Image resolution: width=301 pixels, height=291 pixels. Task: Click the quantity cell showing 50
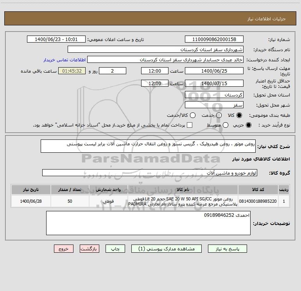tap(70, 201)
